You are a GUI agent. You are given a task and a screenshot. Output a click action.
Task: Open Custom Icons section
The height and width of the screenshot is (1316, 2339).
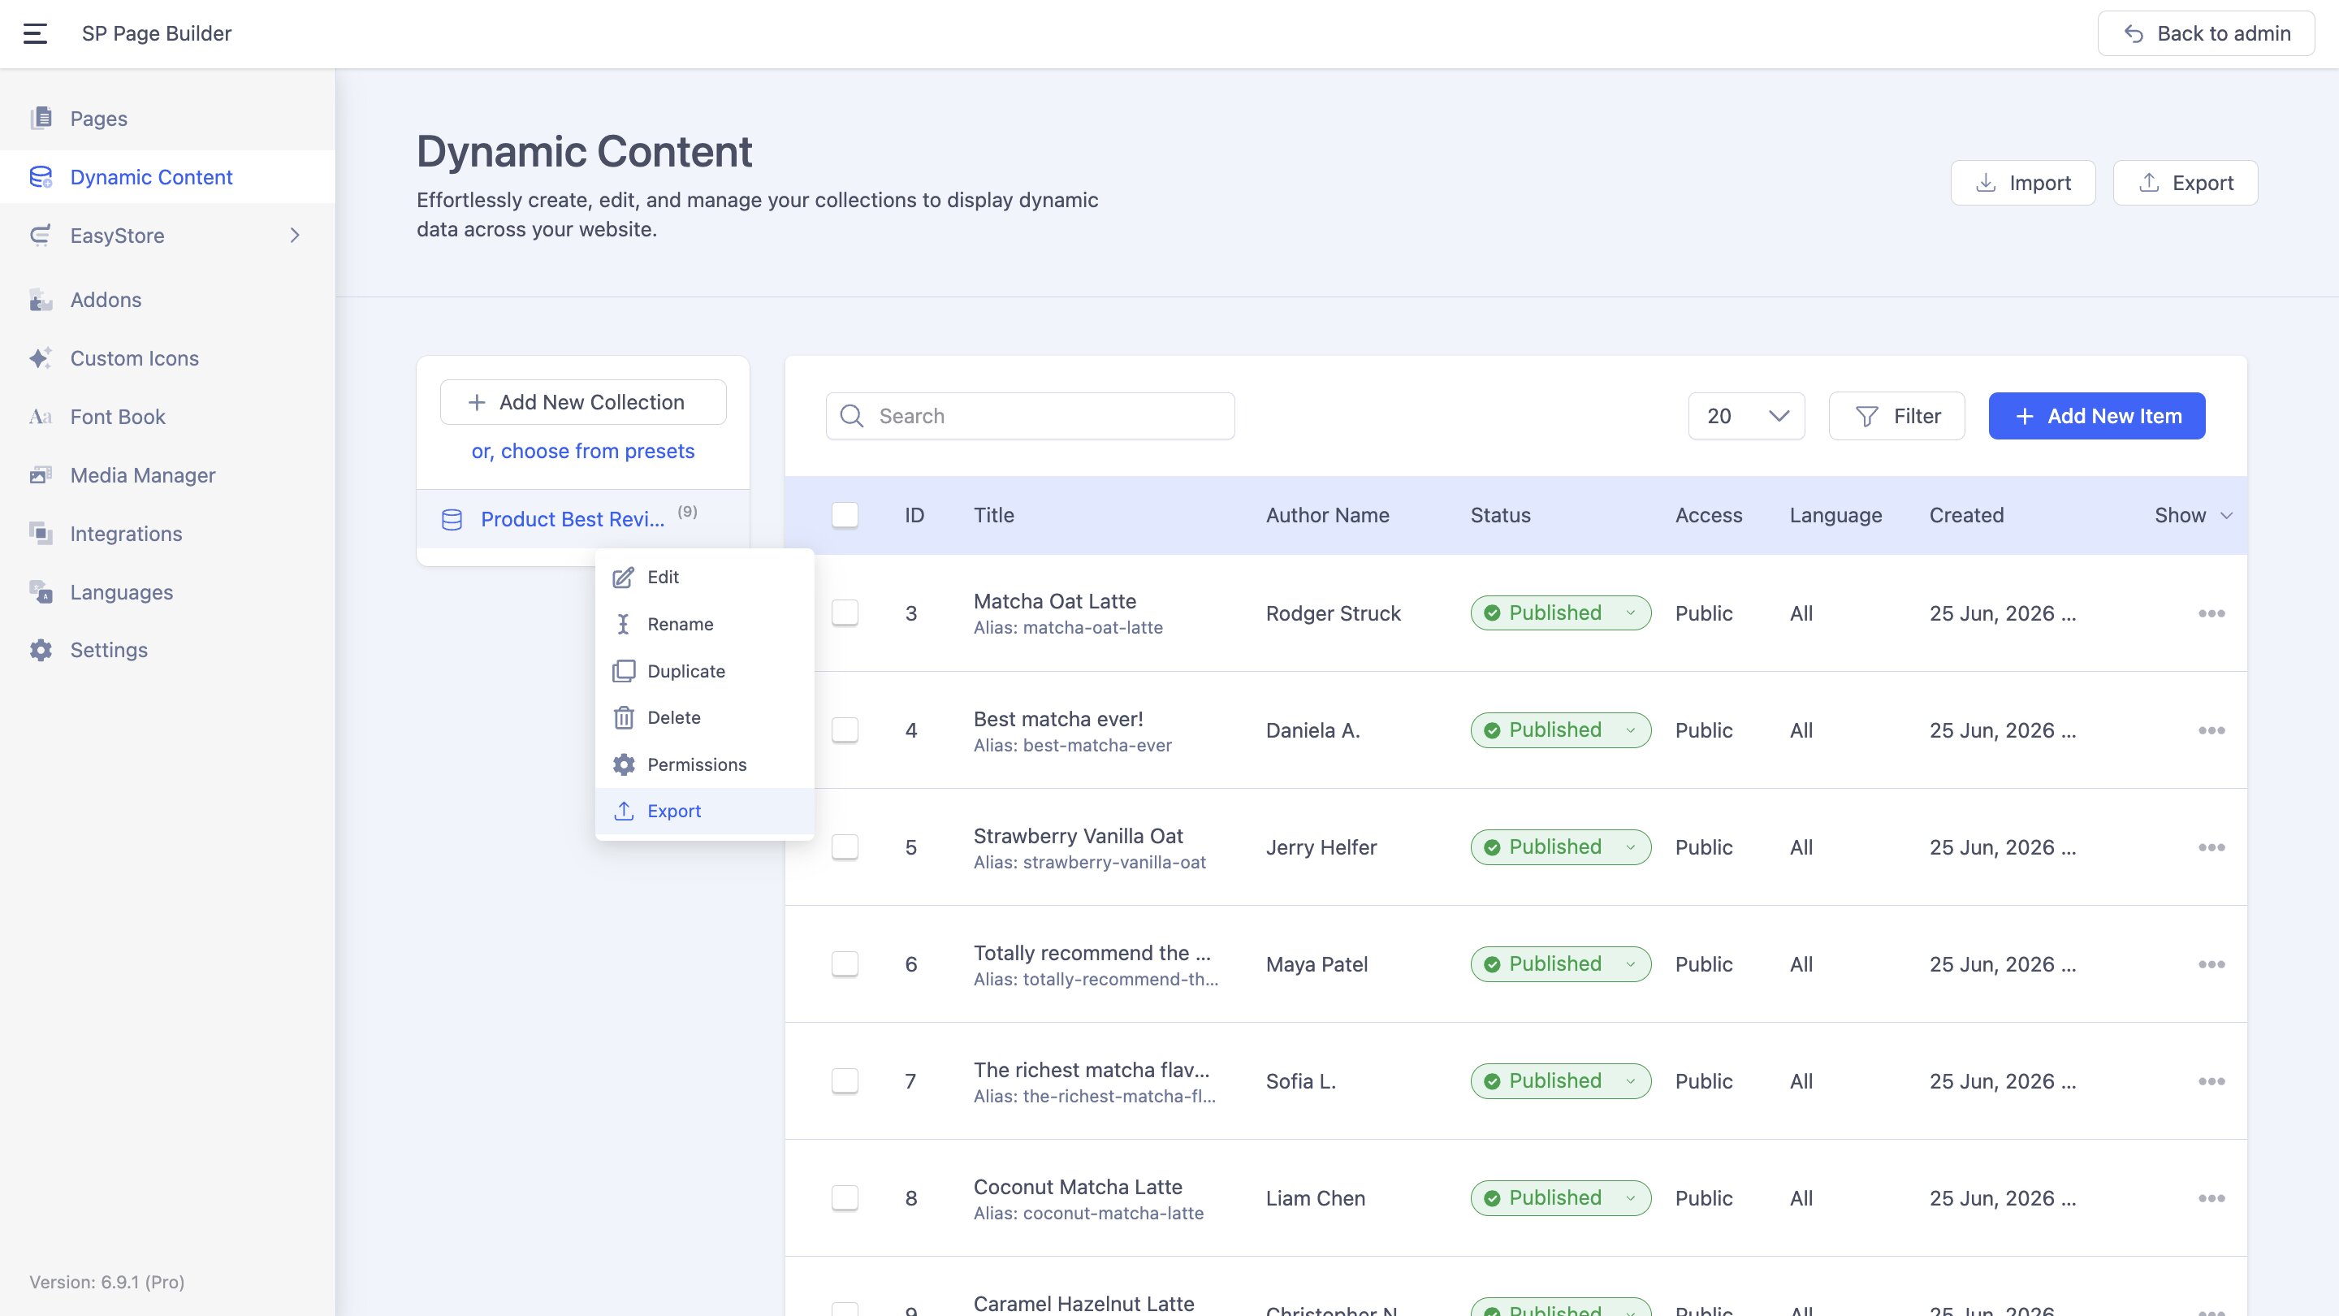coord(168,357)
